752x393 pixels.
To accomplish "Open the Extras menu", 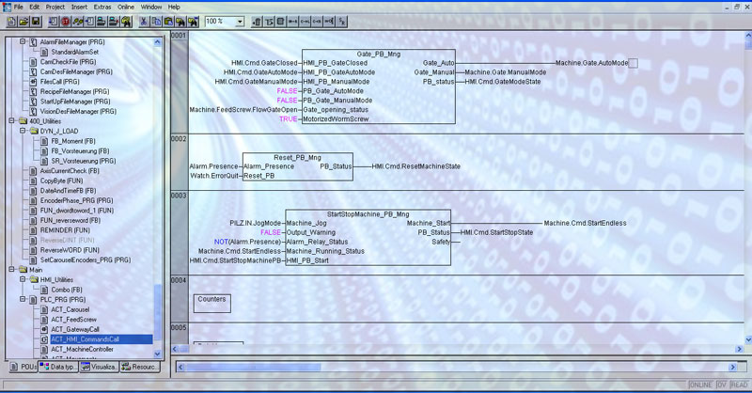I will pos(102,8).
